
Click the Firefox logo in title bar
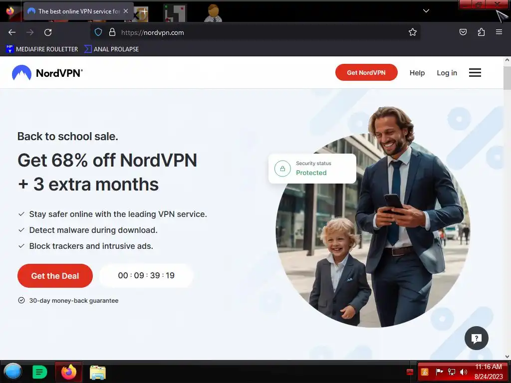coord(10,11)
